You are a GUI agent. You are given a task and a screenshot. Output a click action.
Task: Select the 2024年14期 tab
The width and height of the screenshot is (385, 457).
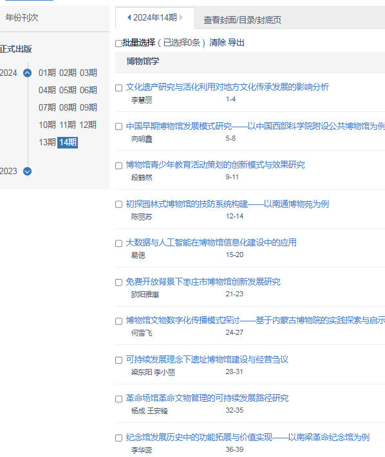pyautogui.click(x=155, y=18)
